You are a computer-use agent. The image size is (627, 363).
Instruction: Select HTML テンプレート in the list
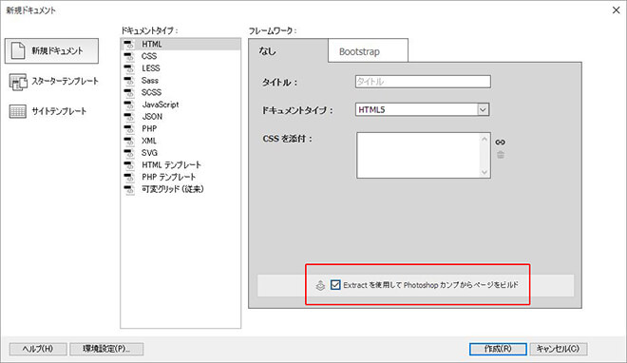click(180, 165)
